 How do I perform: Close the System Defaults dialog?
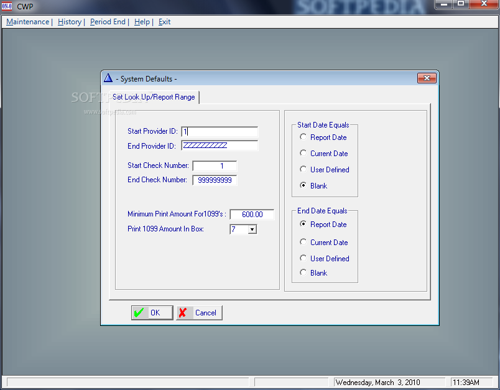[x=427, y=78]
